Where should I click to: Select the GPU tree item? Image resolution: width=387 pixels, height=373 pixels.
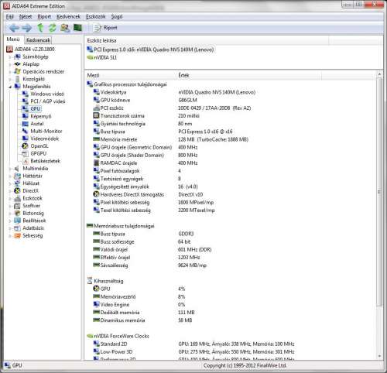click(x=36, y=109)
